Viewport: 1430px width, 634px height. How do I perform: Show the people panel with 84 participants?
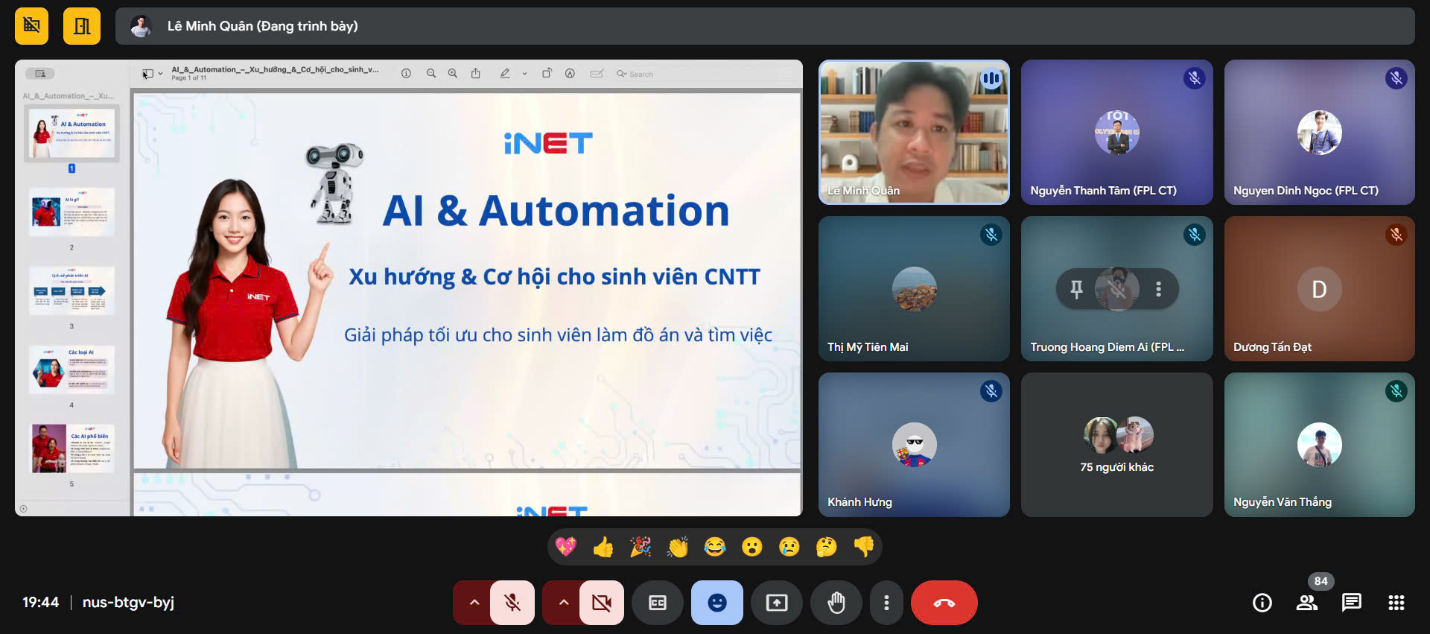pos(1307,603)
